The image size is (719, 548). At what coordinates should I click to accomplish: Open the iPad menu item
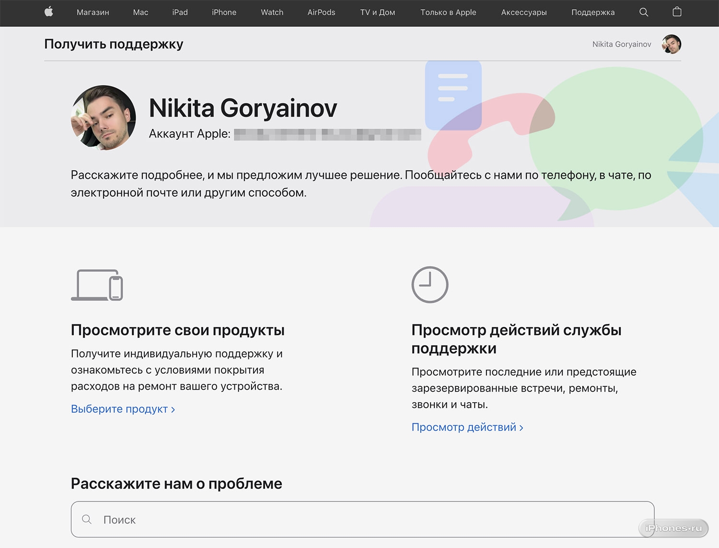click(180, 12)
